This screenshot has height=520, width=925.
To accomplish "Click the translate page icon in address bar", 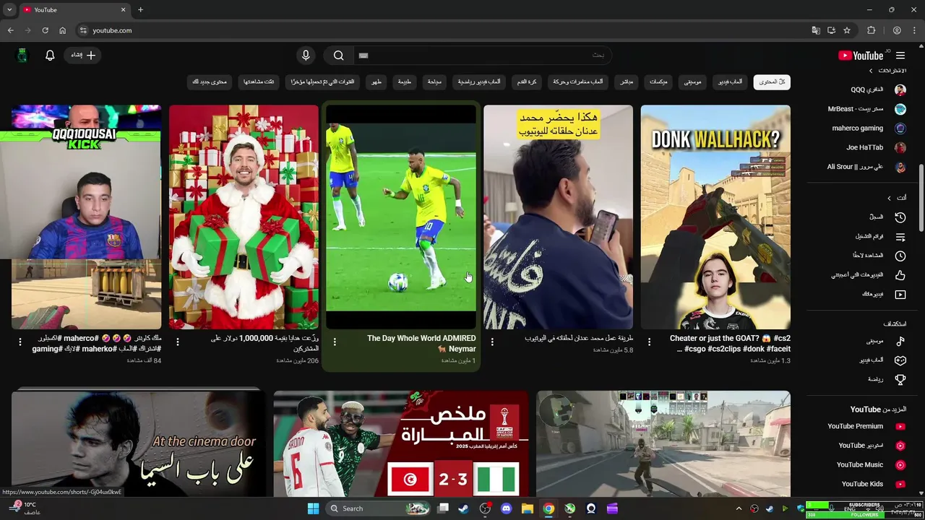I will pyautogui.click(x=816, y=30).
